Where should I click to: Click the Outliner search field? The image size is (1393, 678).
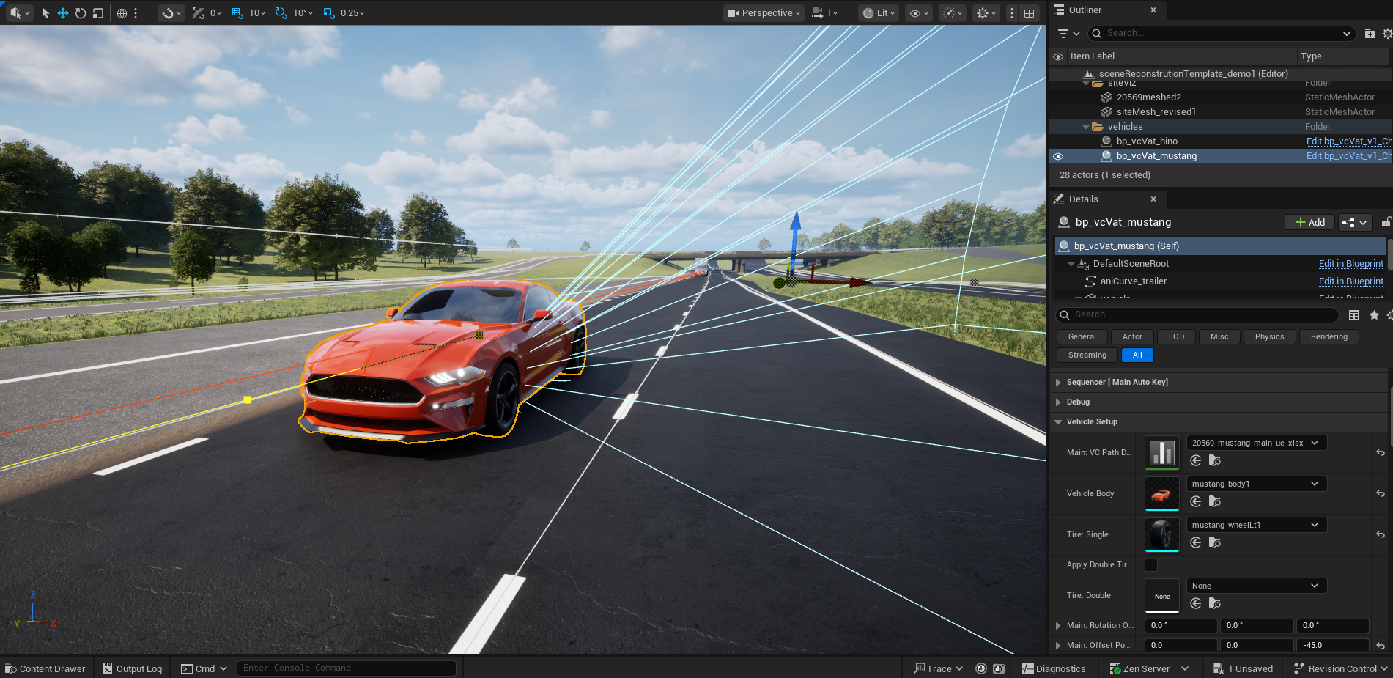click(x=1222, y=34)
